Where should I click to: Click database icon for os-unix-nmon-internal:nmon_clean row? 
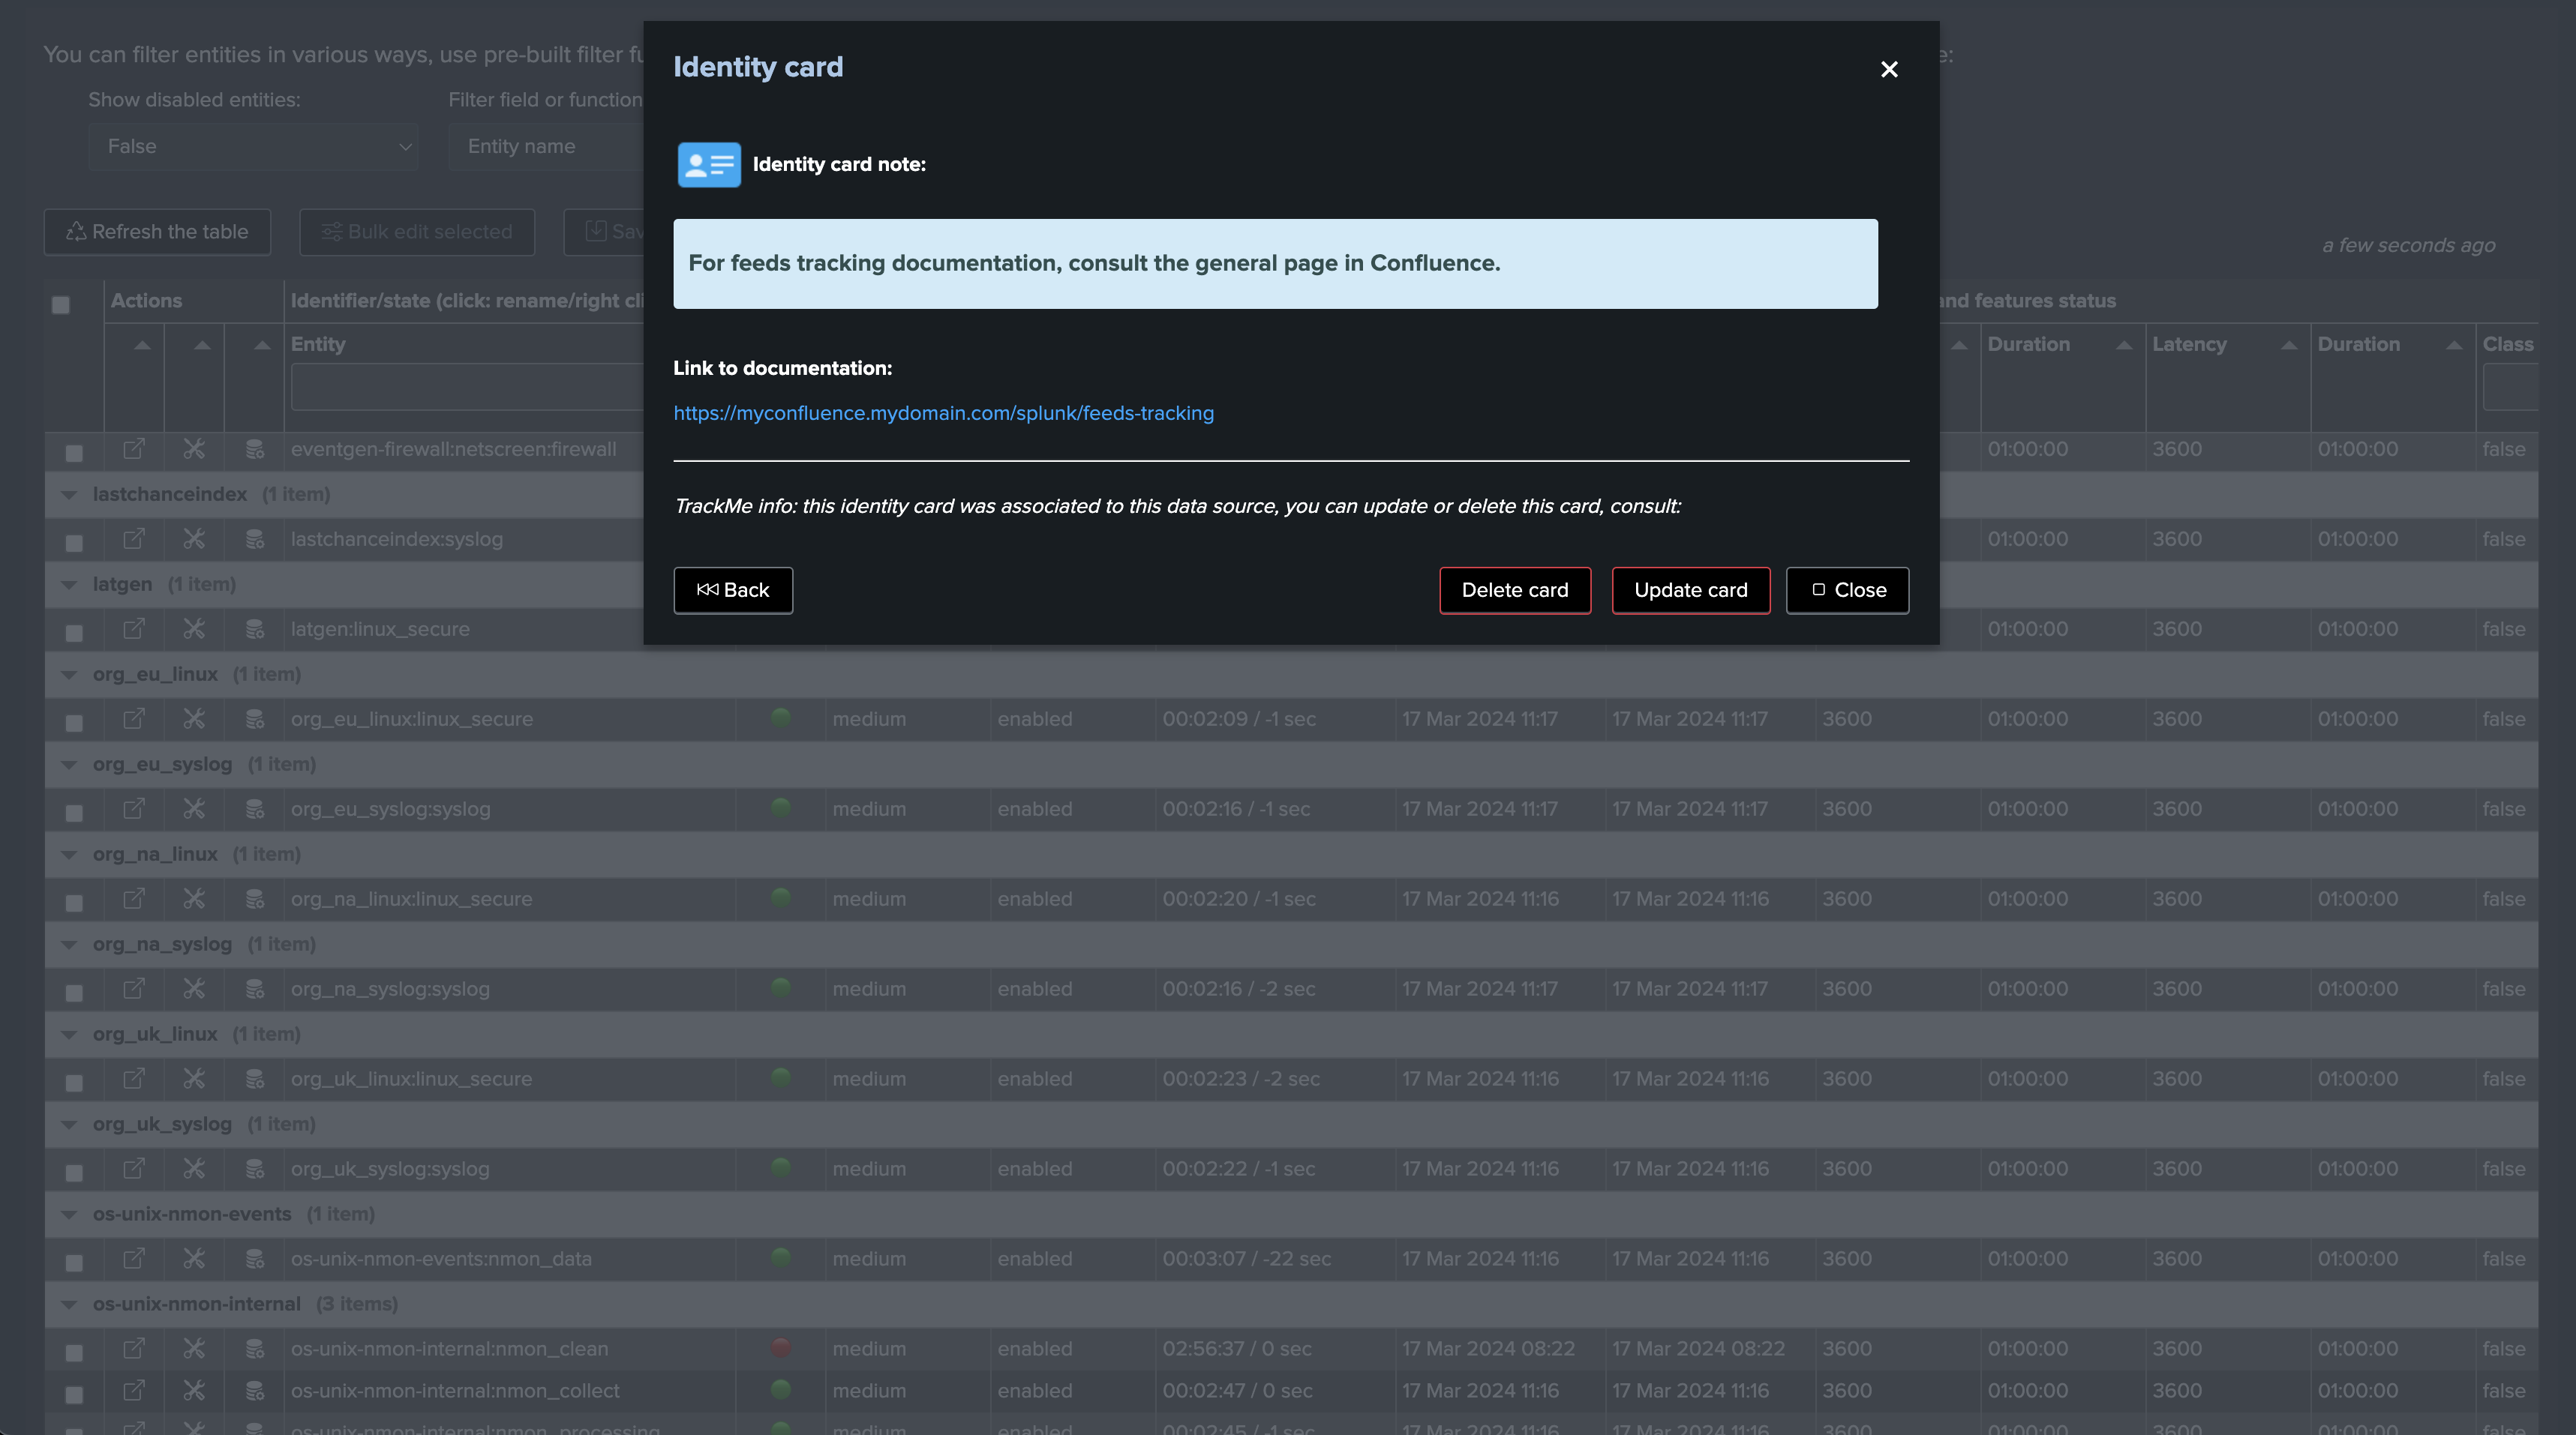pyautogui.click(x=255, y=1348)
